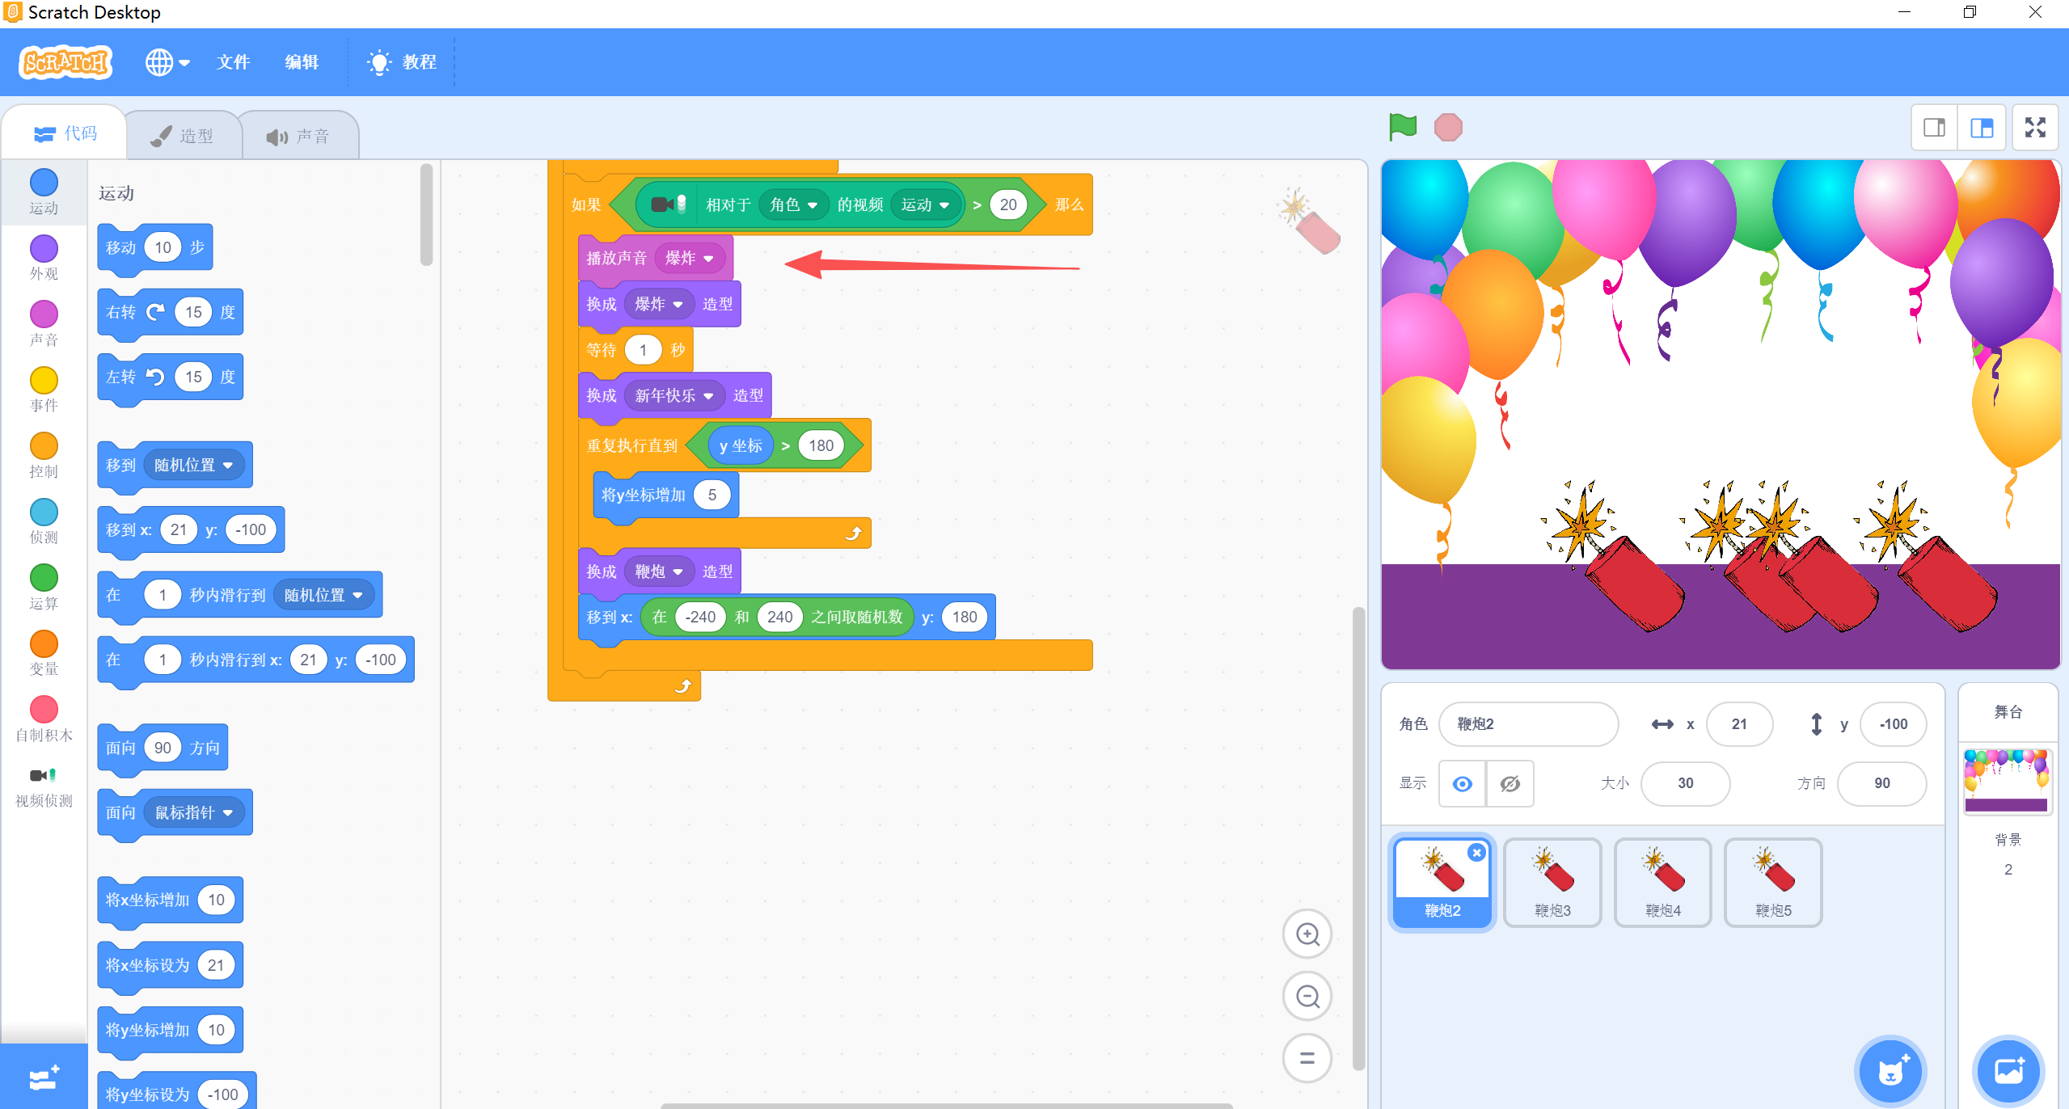Click the green flag to run
The height and width of the screenshot is (1109, 2069).
pyautogui.click(x=1403, y=127)
